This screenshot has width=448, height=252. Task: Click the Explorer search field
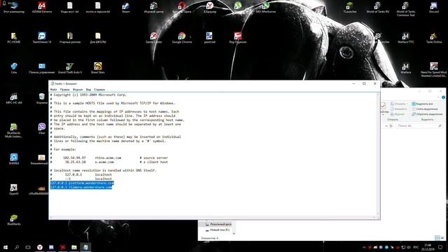pos(419,126)
